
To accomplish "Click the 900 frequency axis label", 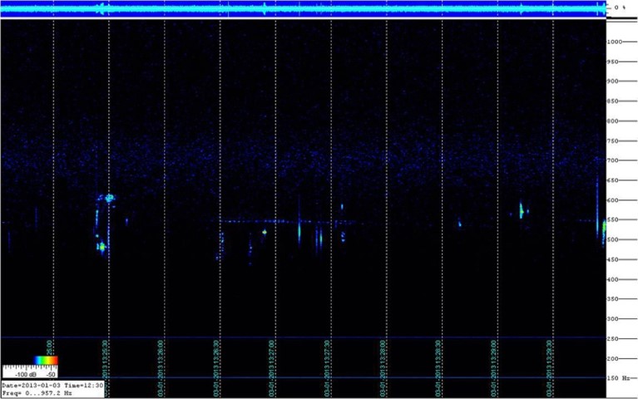I will 613,81.
